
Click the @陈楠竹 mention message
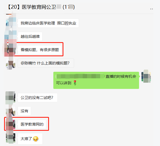(x=46, y=63)
